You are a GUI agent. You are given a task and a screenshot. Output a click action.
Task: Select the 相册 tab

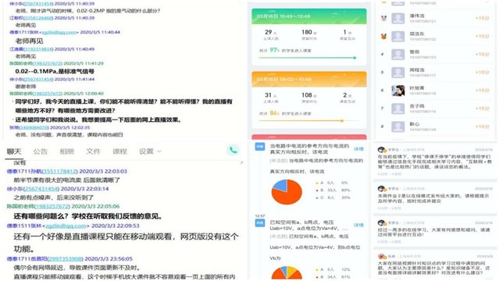coord(66,151)
